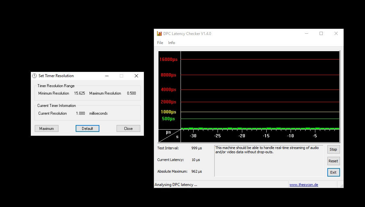
Task: Minimize the DPC Latency Checker window
Action: (306, 34)
